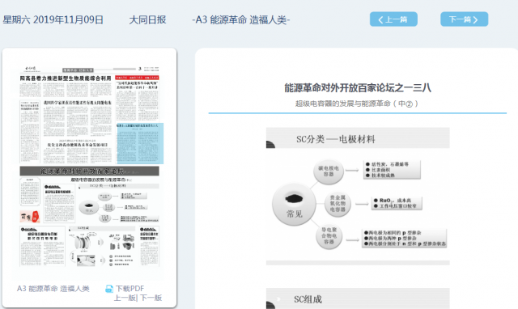Screen dimensions: 518x309
Task: Click the article title 能源革命对外开放百家论坛之一三八
Action: [x=358, y=88]
